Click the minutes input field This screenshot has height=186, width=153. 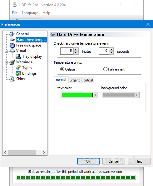click(x=67, y=51)
